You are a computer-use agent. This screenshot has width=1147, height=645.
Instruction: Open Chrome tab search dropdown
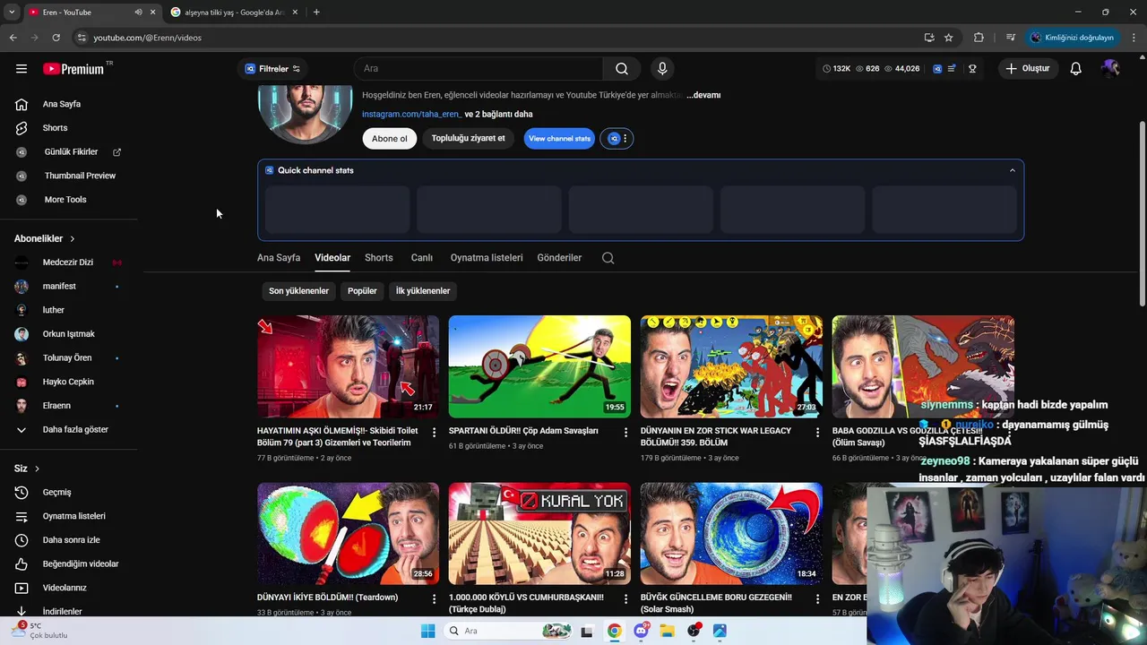tap(12, 13)
